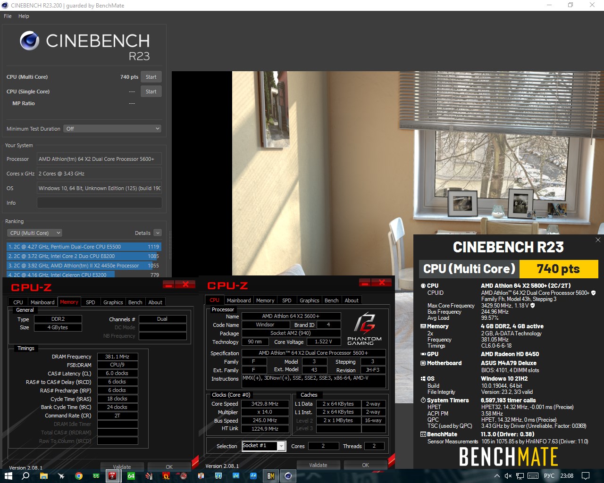Click the Windows OS icon in BenchMate panel

coord(423,379)
